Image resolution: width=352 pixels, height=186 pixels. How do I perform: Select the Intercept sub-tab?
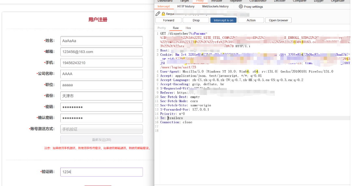point(164,7)
